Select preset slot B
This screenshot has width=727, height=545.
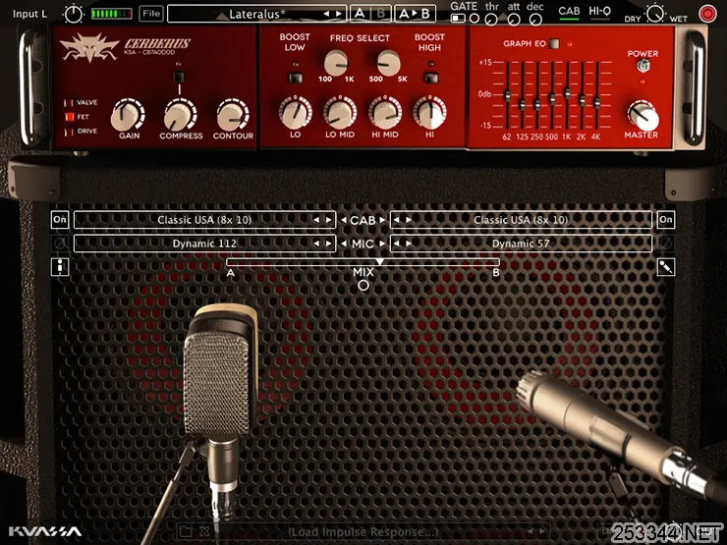coord(381,14)
